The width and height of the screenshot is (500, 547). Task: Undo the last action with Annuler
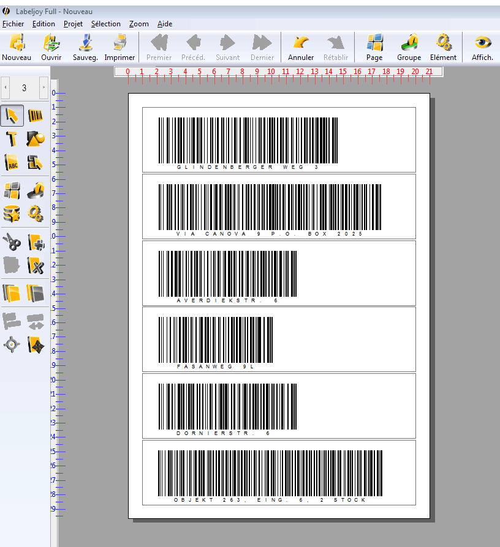click(301, 47)
